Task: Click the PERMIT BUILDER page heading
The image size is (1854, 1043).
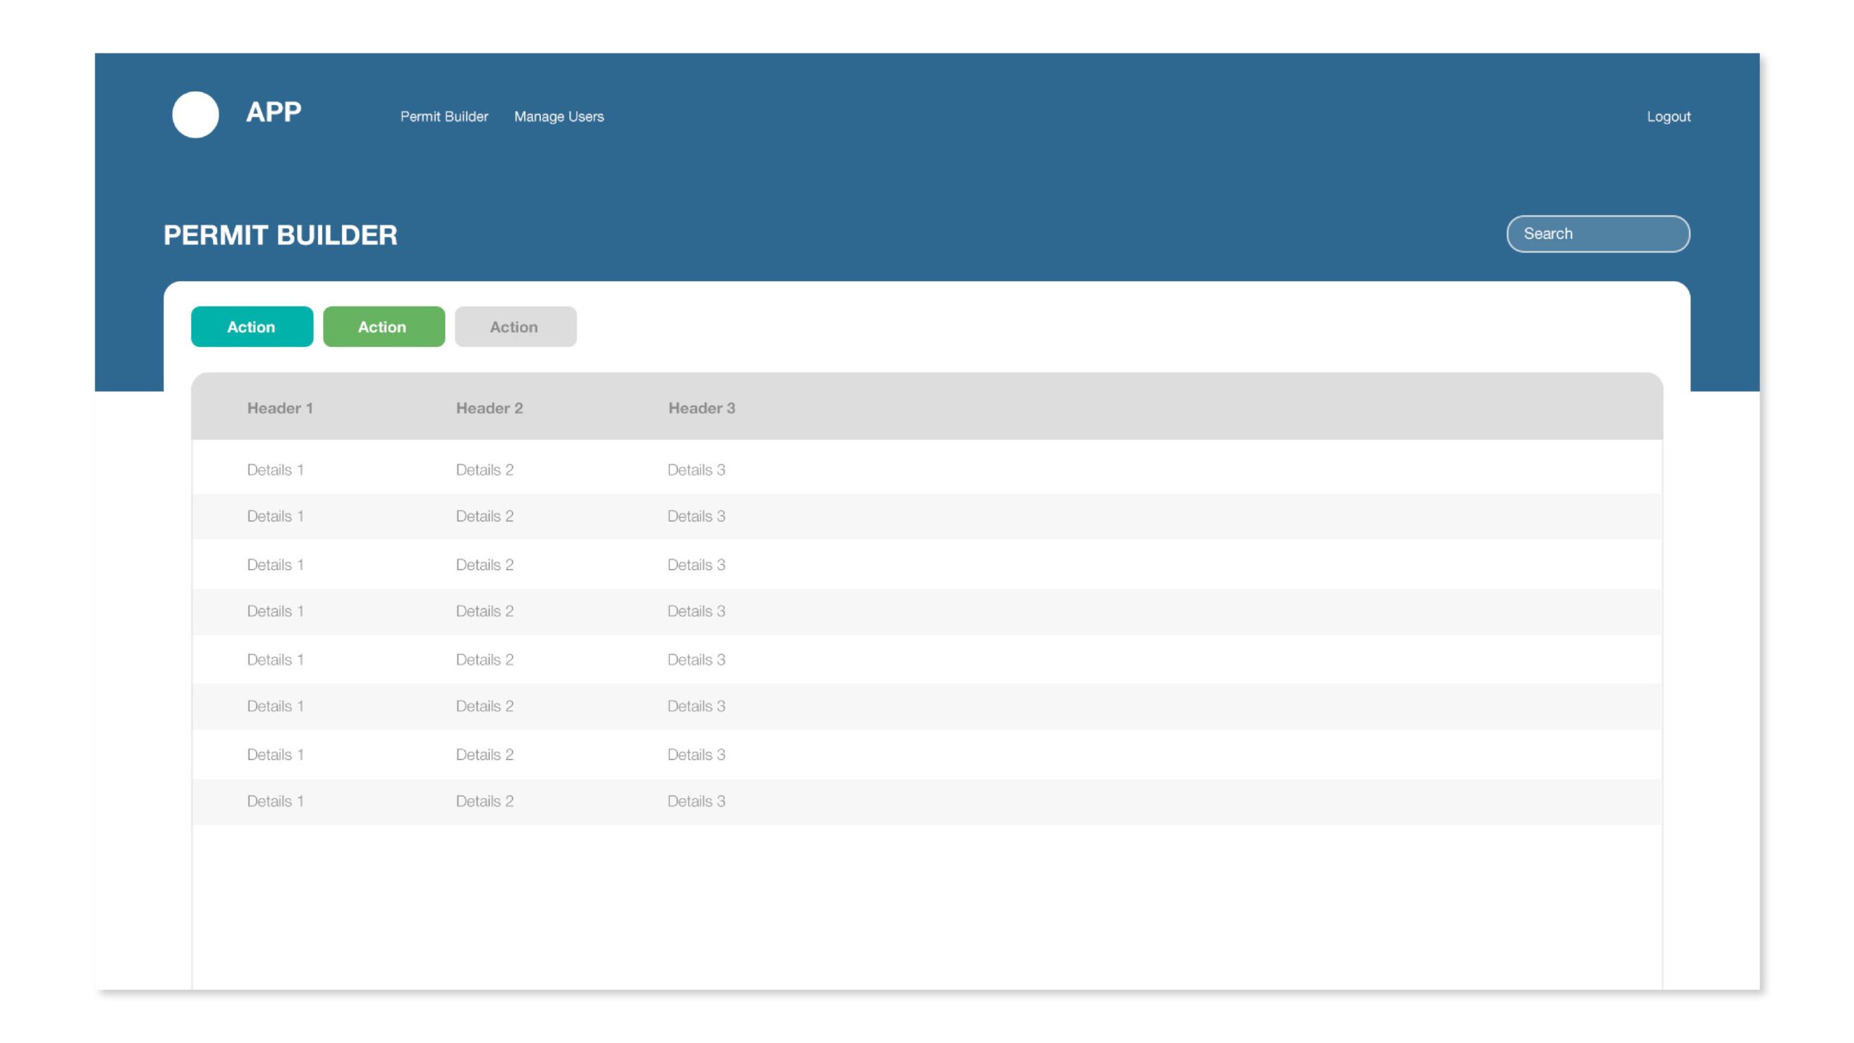Action: point(280,235)
